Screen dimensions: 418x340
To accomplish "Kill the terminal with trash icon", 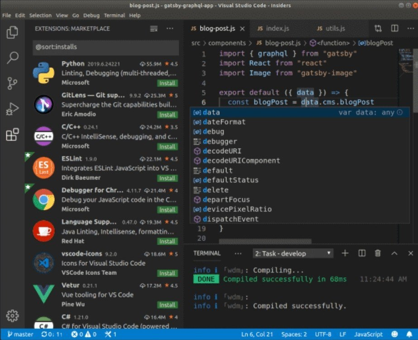I will 378,253.
